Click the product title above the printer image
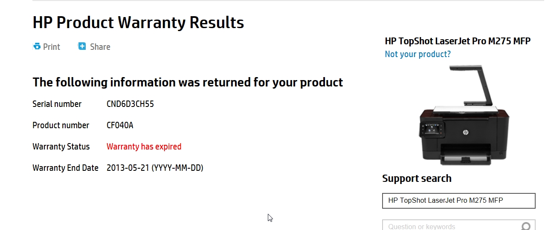The height and width of the screenshot is (230, 551). [x=458, y=41]
